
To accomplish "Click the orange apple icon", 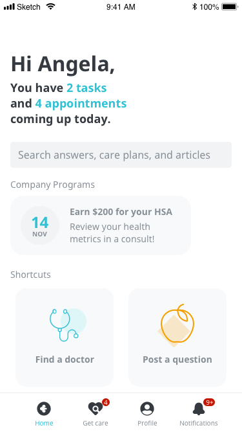I will click(177, 324).
